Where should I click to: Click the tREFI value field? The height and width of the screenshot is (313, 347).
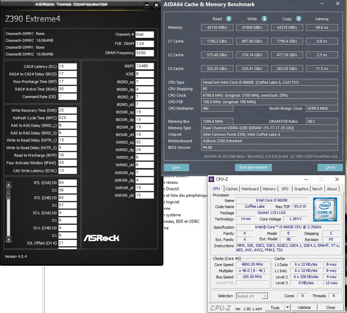(x=145, y=66)
